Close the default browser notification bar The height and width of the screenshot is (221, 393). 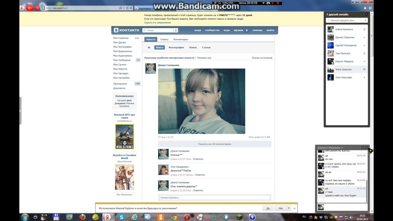pyautogui.click(x=294, y=208)
